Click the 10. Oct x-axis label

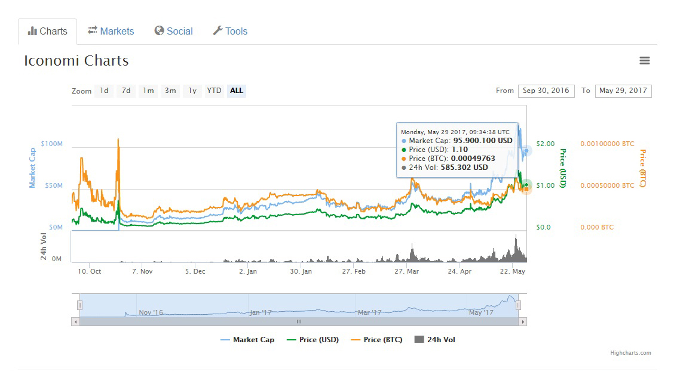90,271
